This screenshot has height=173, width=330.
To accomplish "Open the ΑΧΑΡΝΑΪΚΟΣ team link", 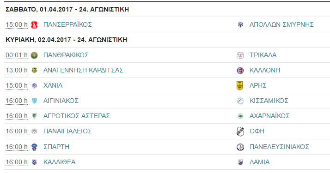I will pos(269,116).
